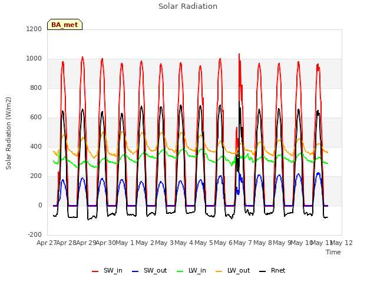Click the 800 y-axis tick label

point(36,88)
